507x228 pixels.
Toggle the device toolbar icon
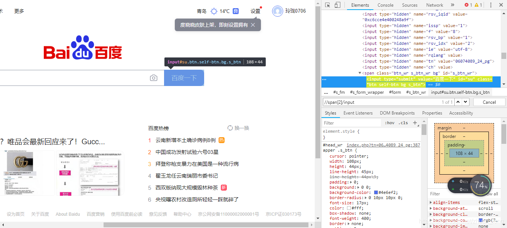[x=337, y=5]
